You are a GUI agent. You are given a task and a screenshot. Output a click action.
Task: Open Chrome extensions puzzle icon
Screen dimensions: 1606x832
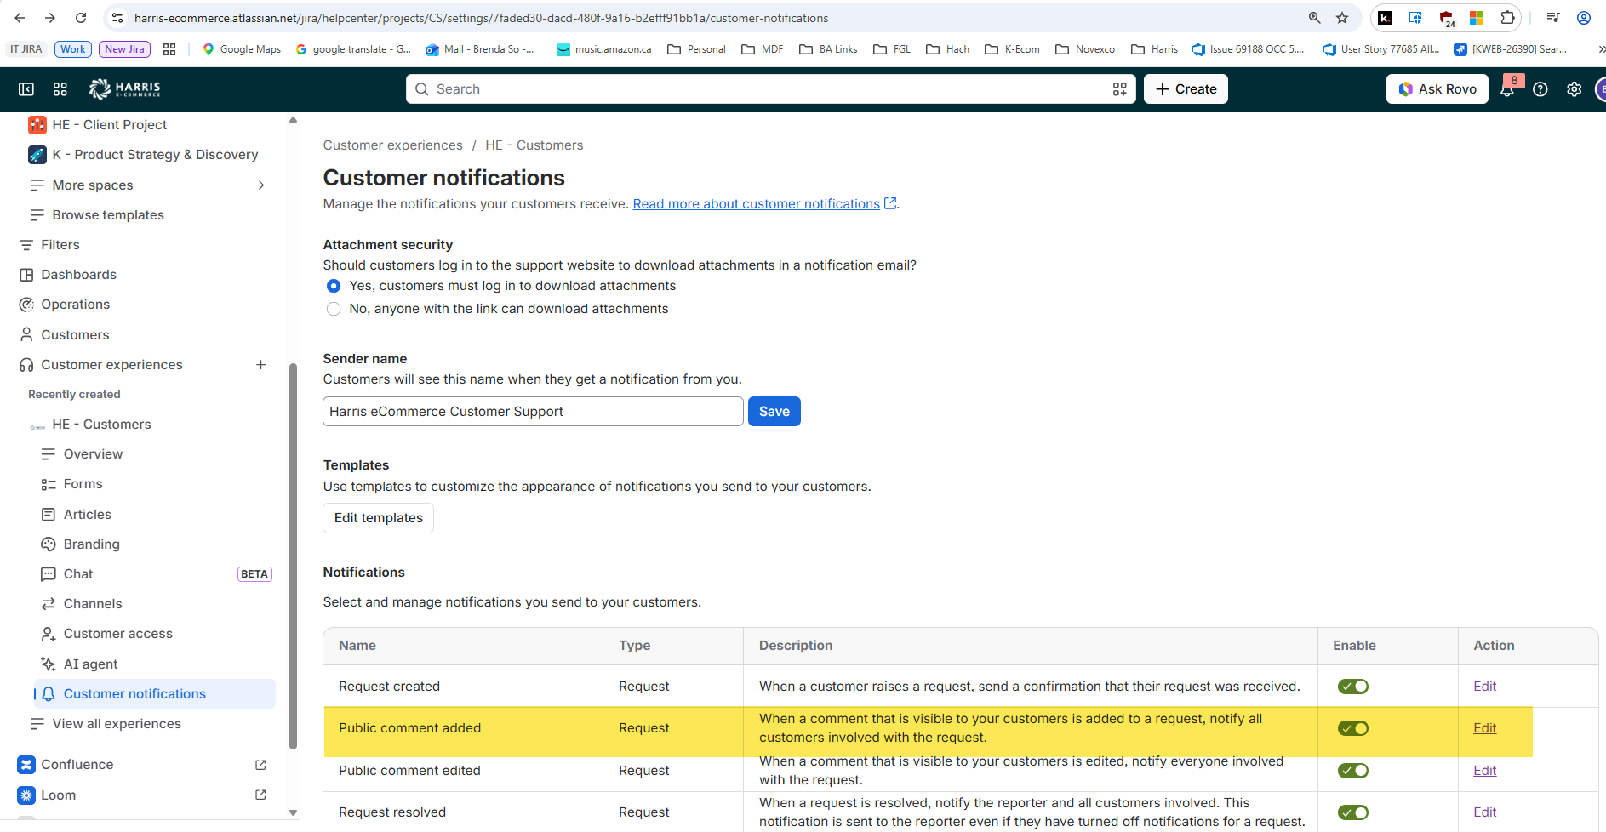pos(1507,18)
